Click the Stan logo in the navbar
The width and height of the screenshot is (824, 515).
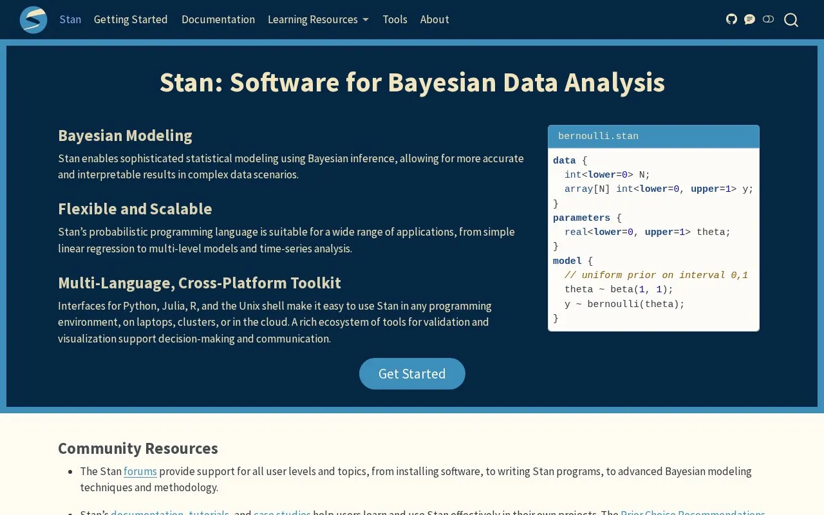click(33, 20)
